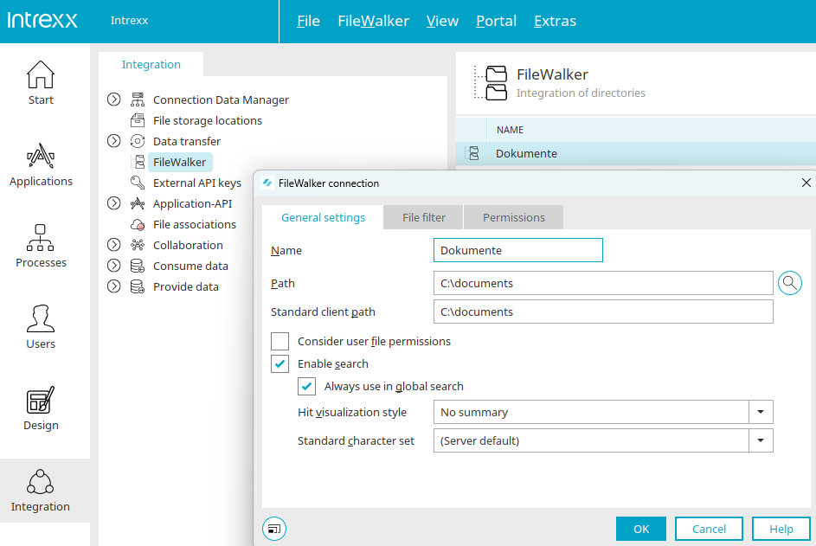Click the dialog's bottom-left window icon button

point(274,529)
